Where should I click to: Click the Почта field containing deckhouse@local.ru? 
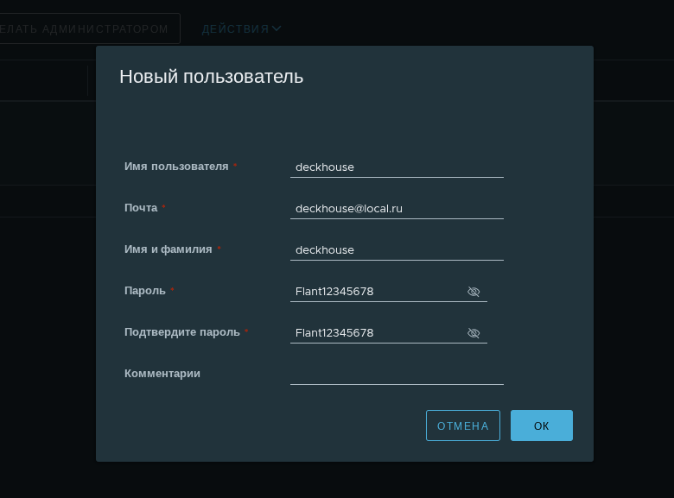point(397,209)
